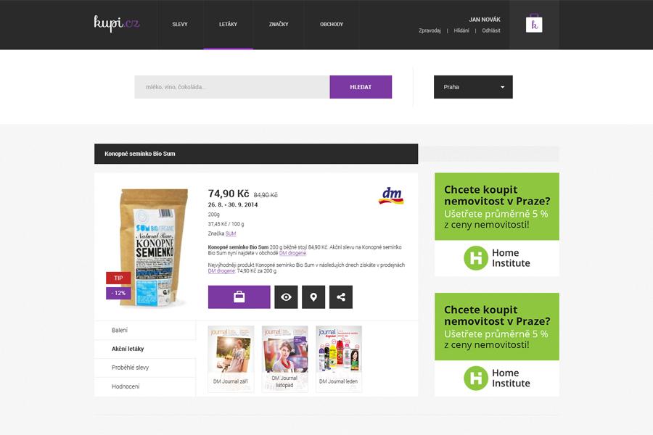The width and height of the screenshot is (653, 435).
Task: Toggle watch product with eye icon
Action: tap(286, 297)
